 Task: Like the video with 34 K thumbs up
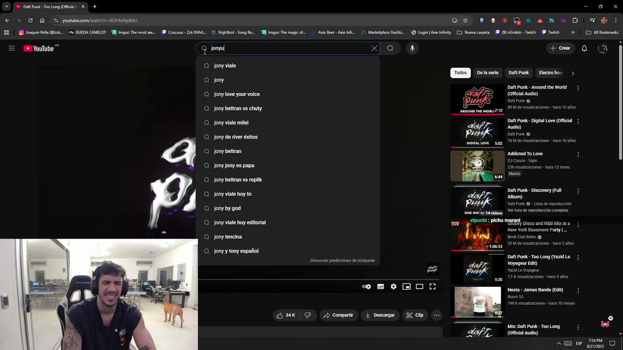286,315
